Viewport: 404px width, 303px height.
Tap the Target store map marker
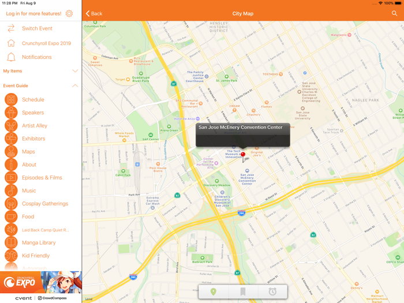click(x=128, y=80)
